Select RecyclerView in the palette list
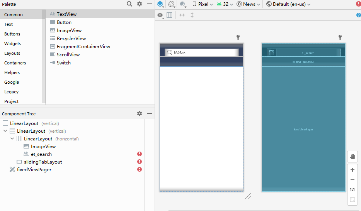The height and width of the screenshot is (211, 361). click(71, 38)
